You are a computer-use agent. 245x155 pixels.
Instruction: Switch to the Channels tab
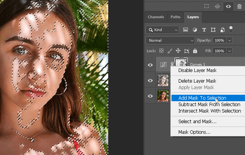pos(156,17)
